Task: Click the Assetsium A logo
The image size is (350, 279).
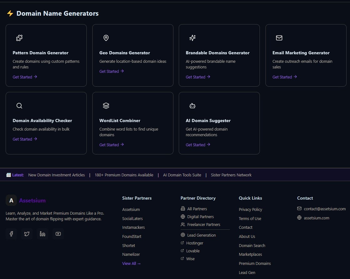Action: tap(11, 200)
